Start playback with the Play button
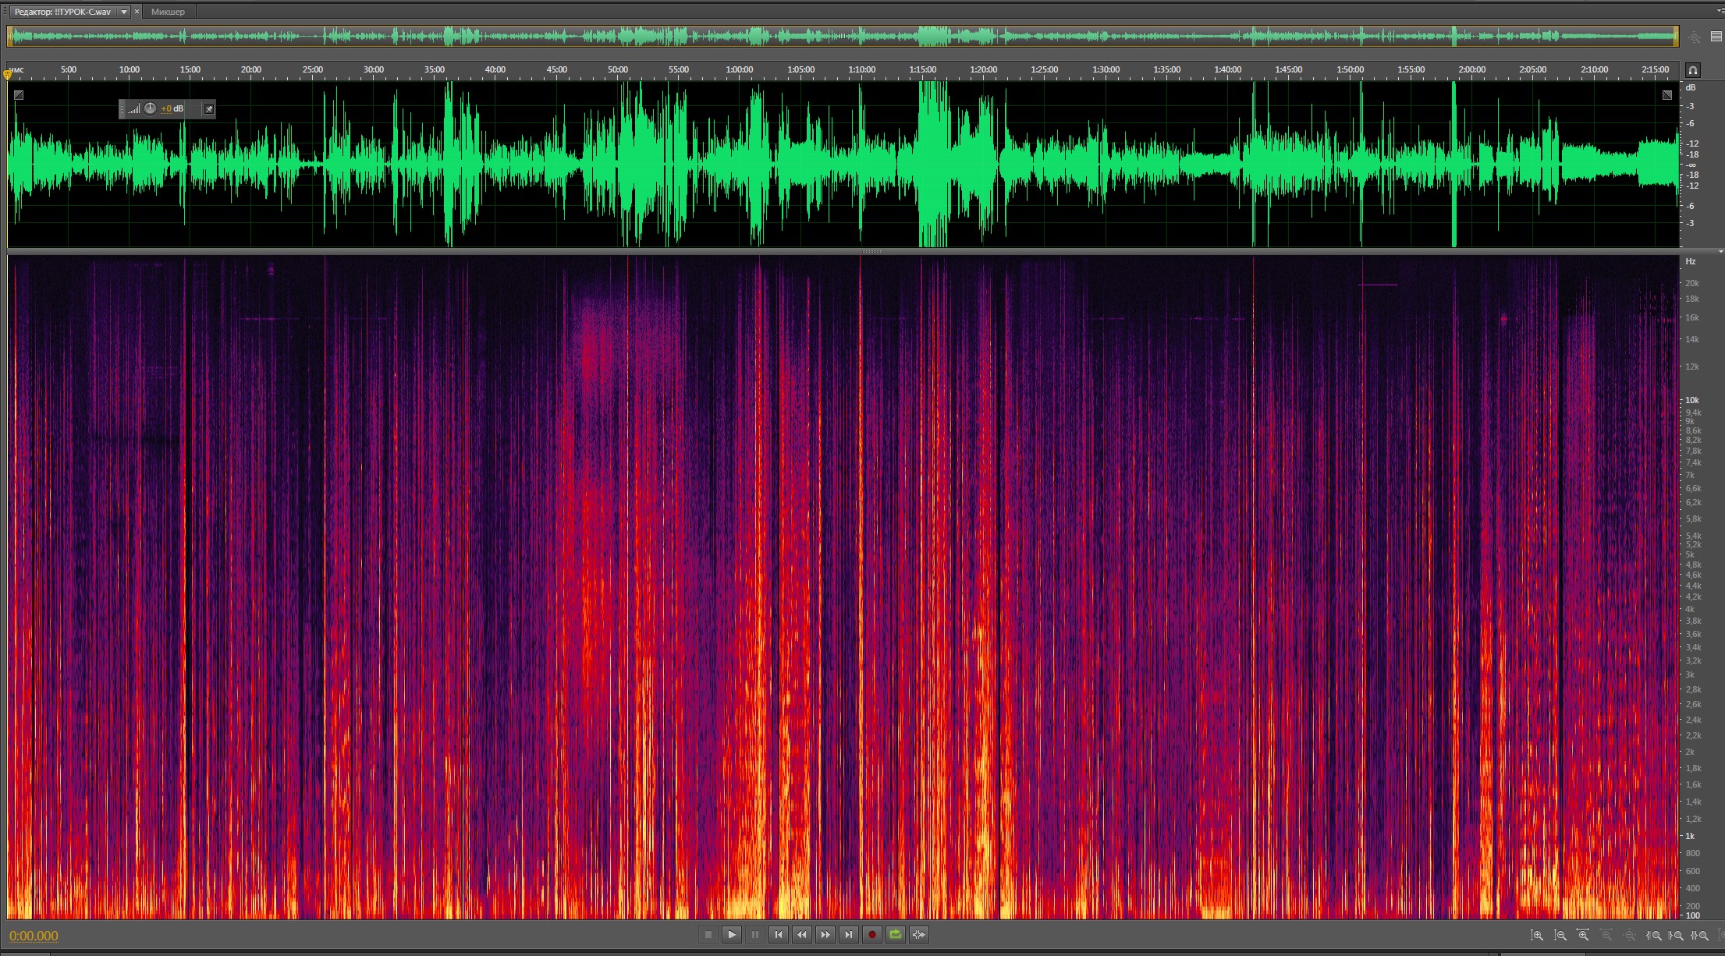This screenshot has width=1725, height=956. click(732, 934)
